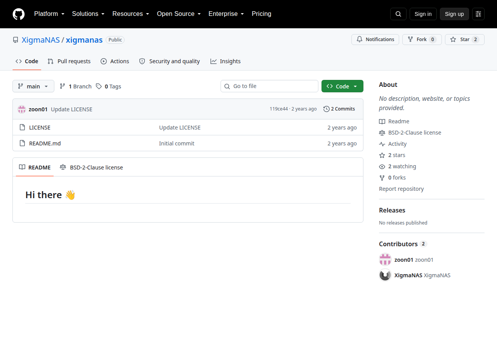Select the README tab
Viewport: 497px width, 349px height.
click(35, 168)
